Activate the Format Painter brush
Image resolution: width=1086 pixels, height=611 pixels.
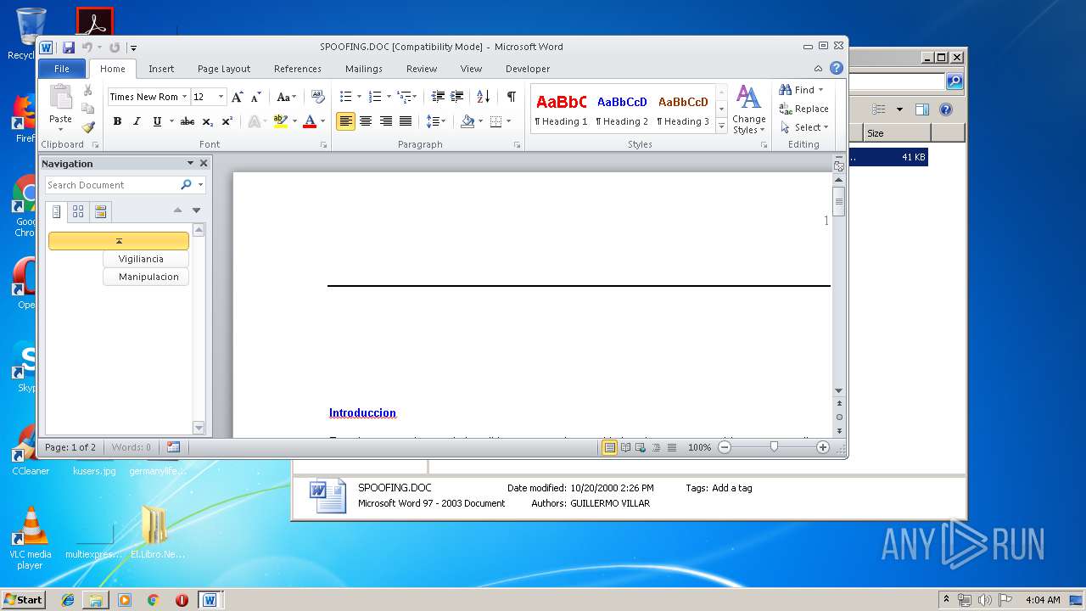[87, 127]
